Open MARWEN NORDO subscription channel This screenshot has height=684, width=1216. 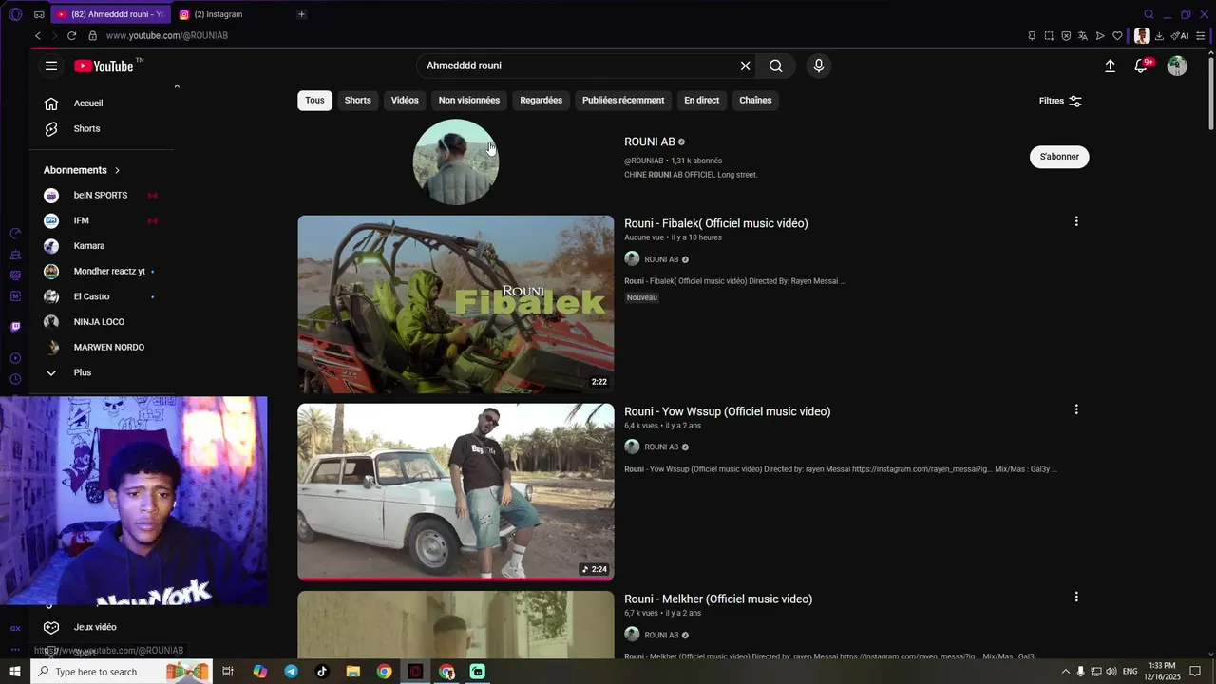[x=109, y=348]
